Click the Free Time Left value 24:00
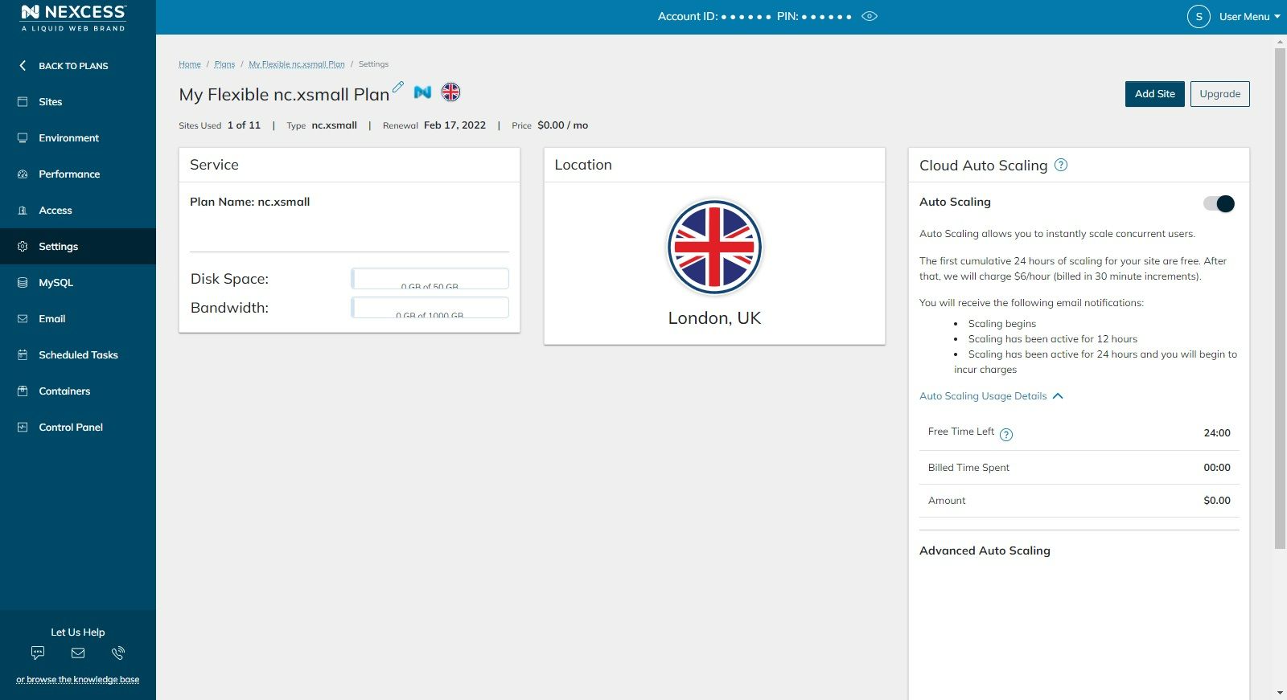This screenshot has width=1287, height=700. pos(1217,433)
